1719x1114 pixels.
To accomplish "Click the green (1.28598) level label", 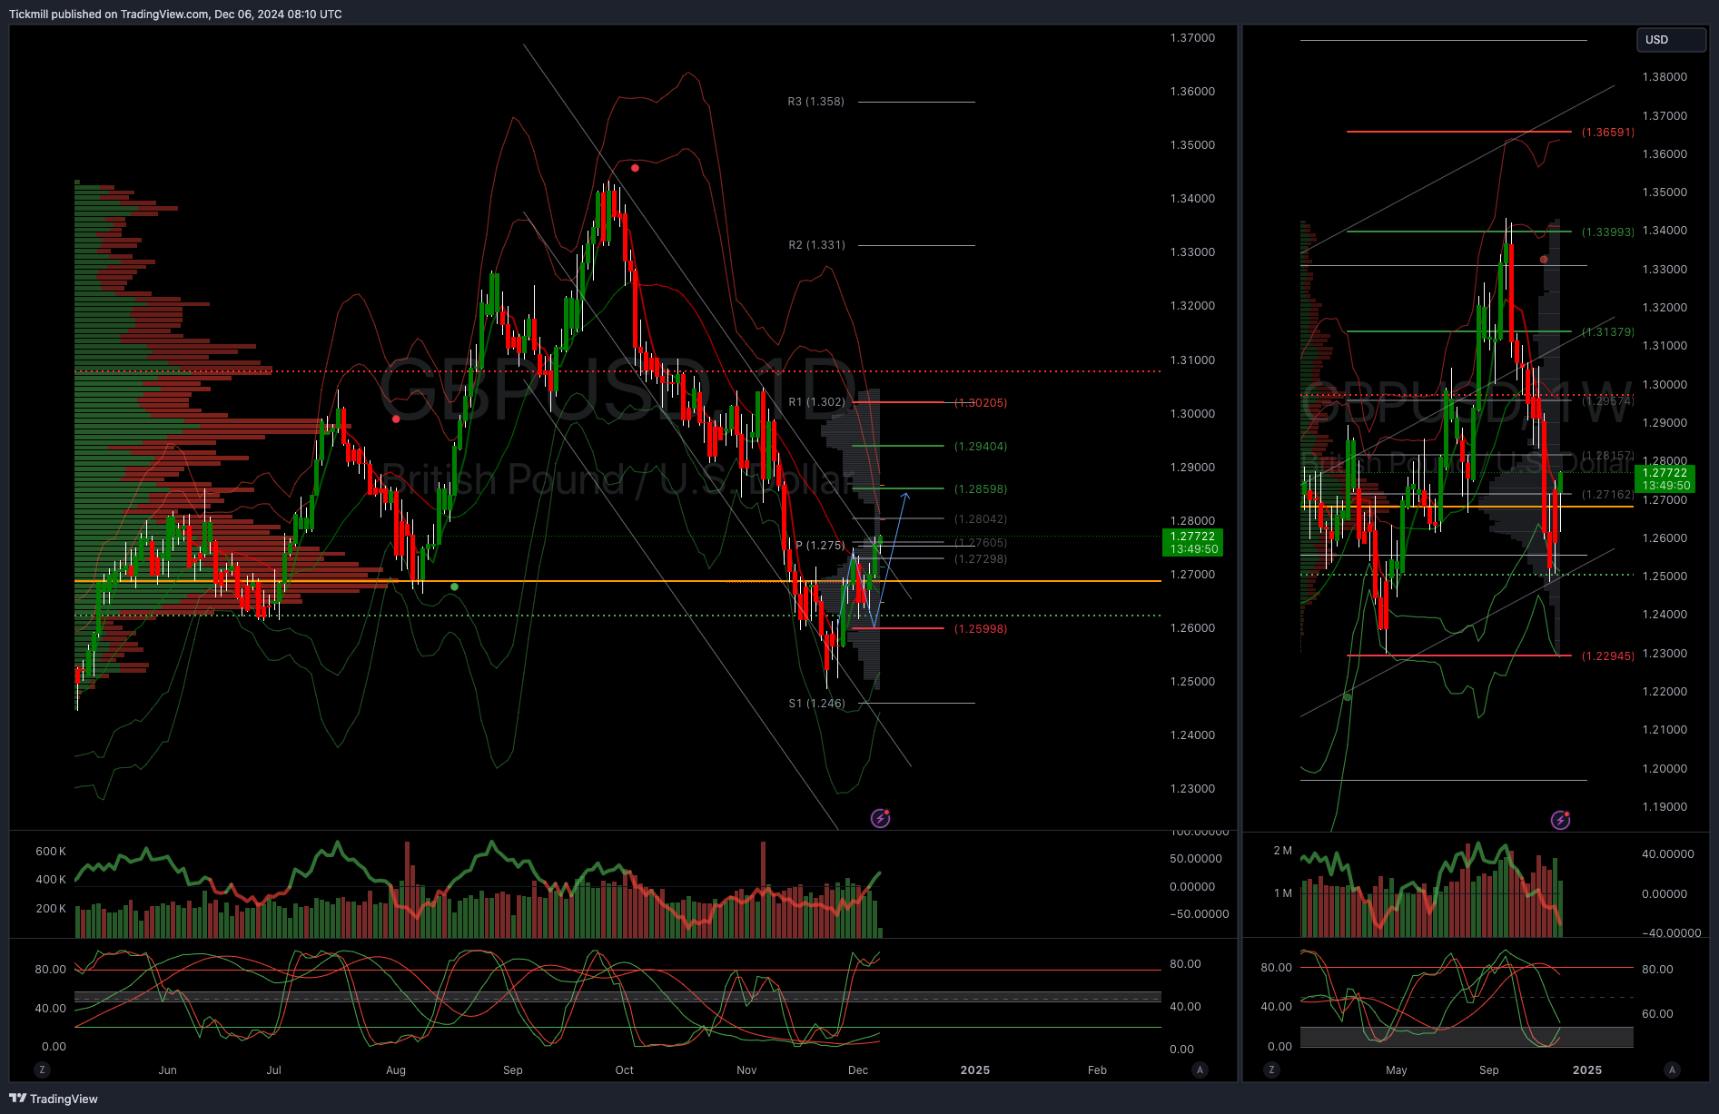I will [981, 489].
